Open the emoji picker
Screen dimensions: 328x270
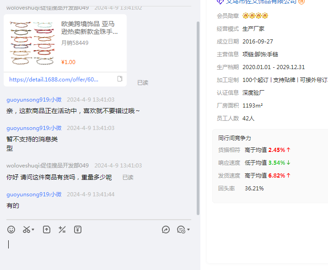11,230
